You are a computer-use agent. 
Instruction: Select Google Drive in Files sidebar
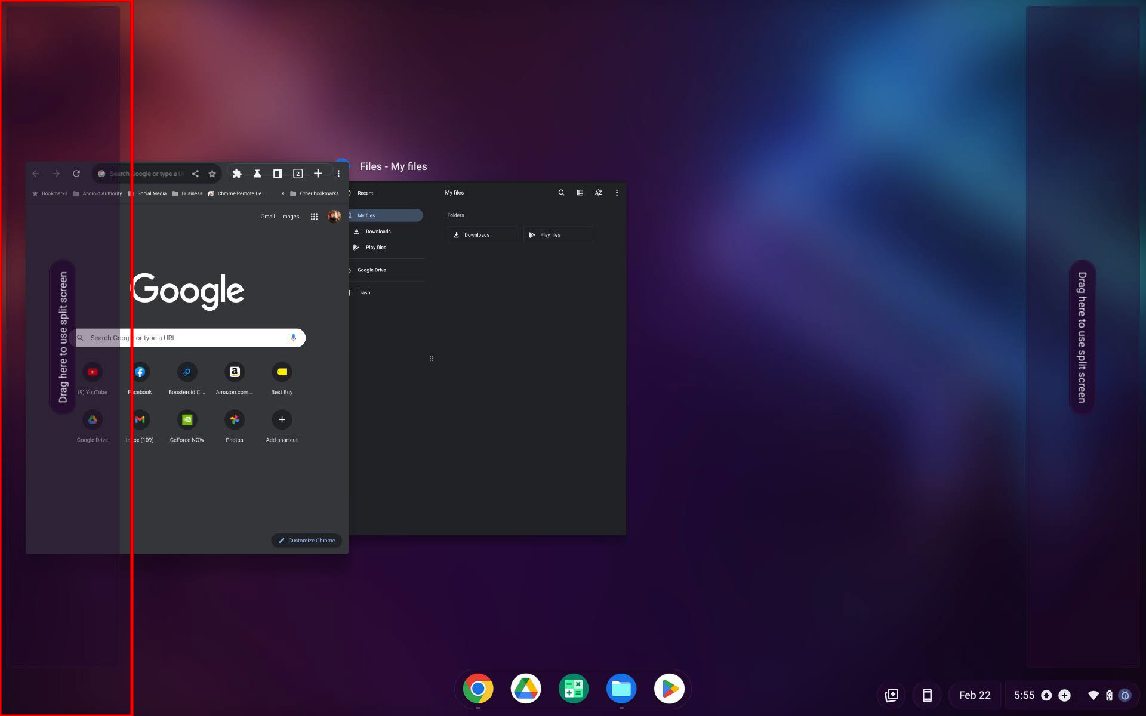[x=371, y=270]
